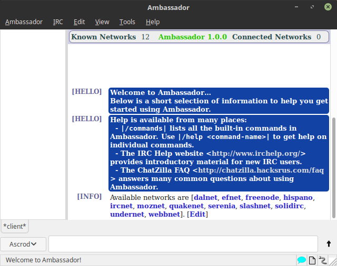Open the Help menu
Viewport: 337px width, 266px height.
point(153,22)
